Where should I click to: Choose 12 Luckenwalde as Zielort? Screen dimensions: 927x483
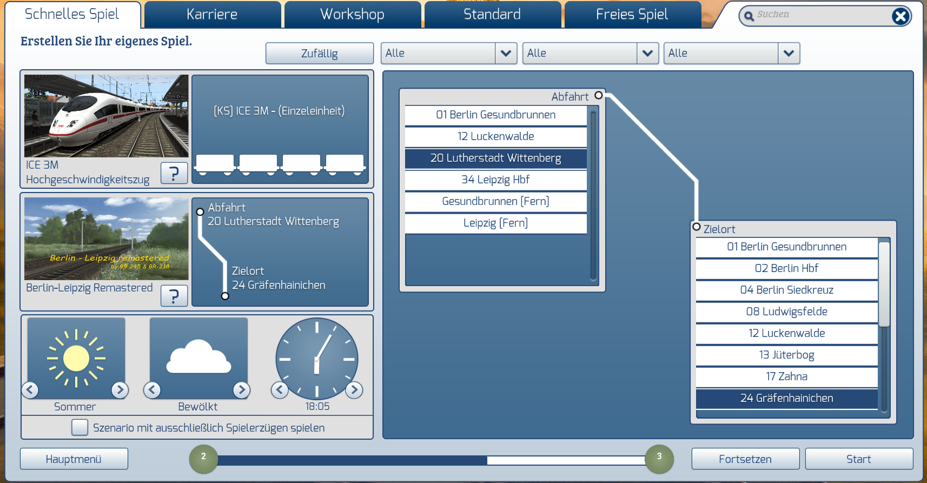[x=787, y=333]
